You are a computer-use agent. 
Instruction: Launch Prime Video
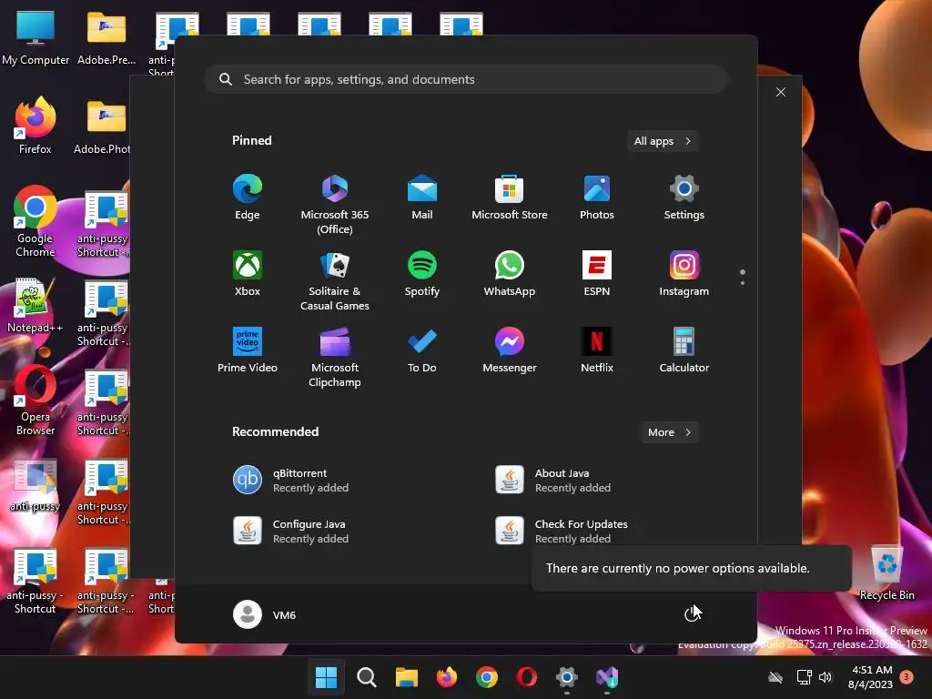[x=248, y=350]
